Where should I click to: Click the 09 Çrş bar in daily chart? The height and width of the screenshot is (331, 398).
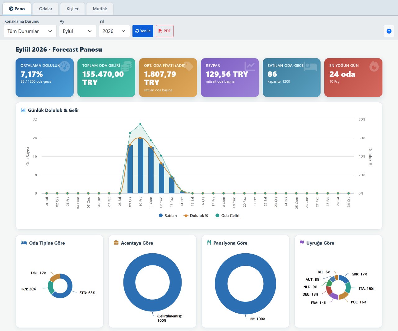(x=130, y=169)
